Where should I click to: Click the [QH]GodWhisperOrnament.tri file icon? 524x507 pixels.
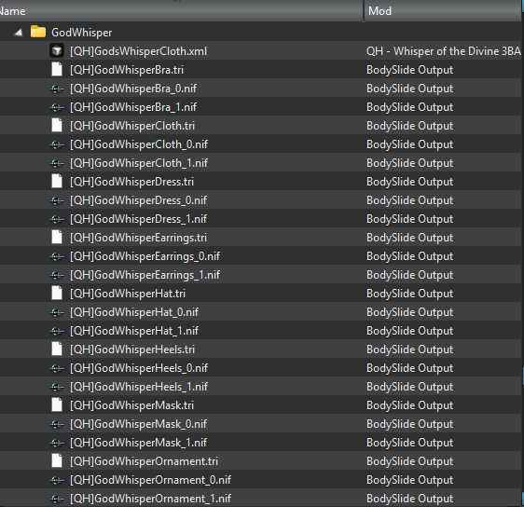tap(57, 461)
